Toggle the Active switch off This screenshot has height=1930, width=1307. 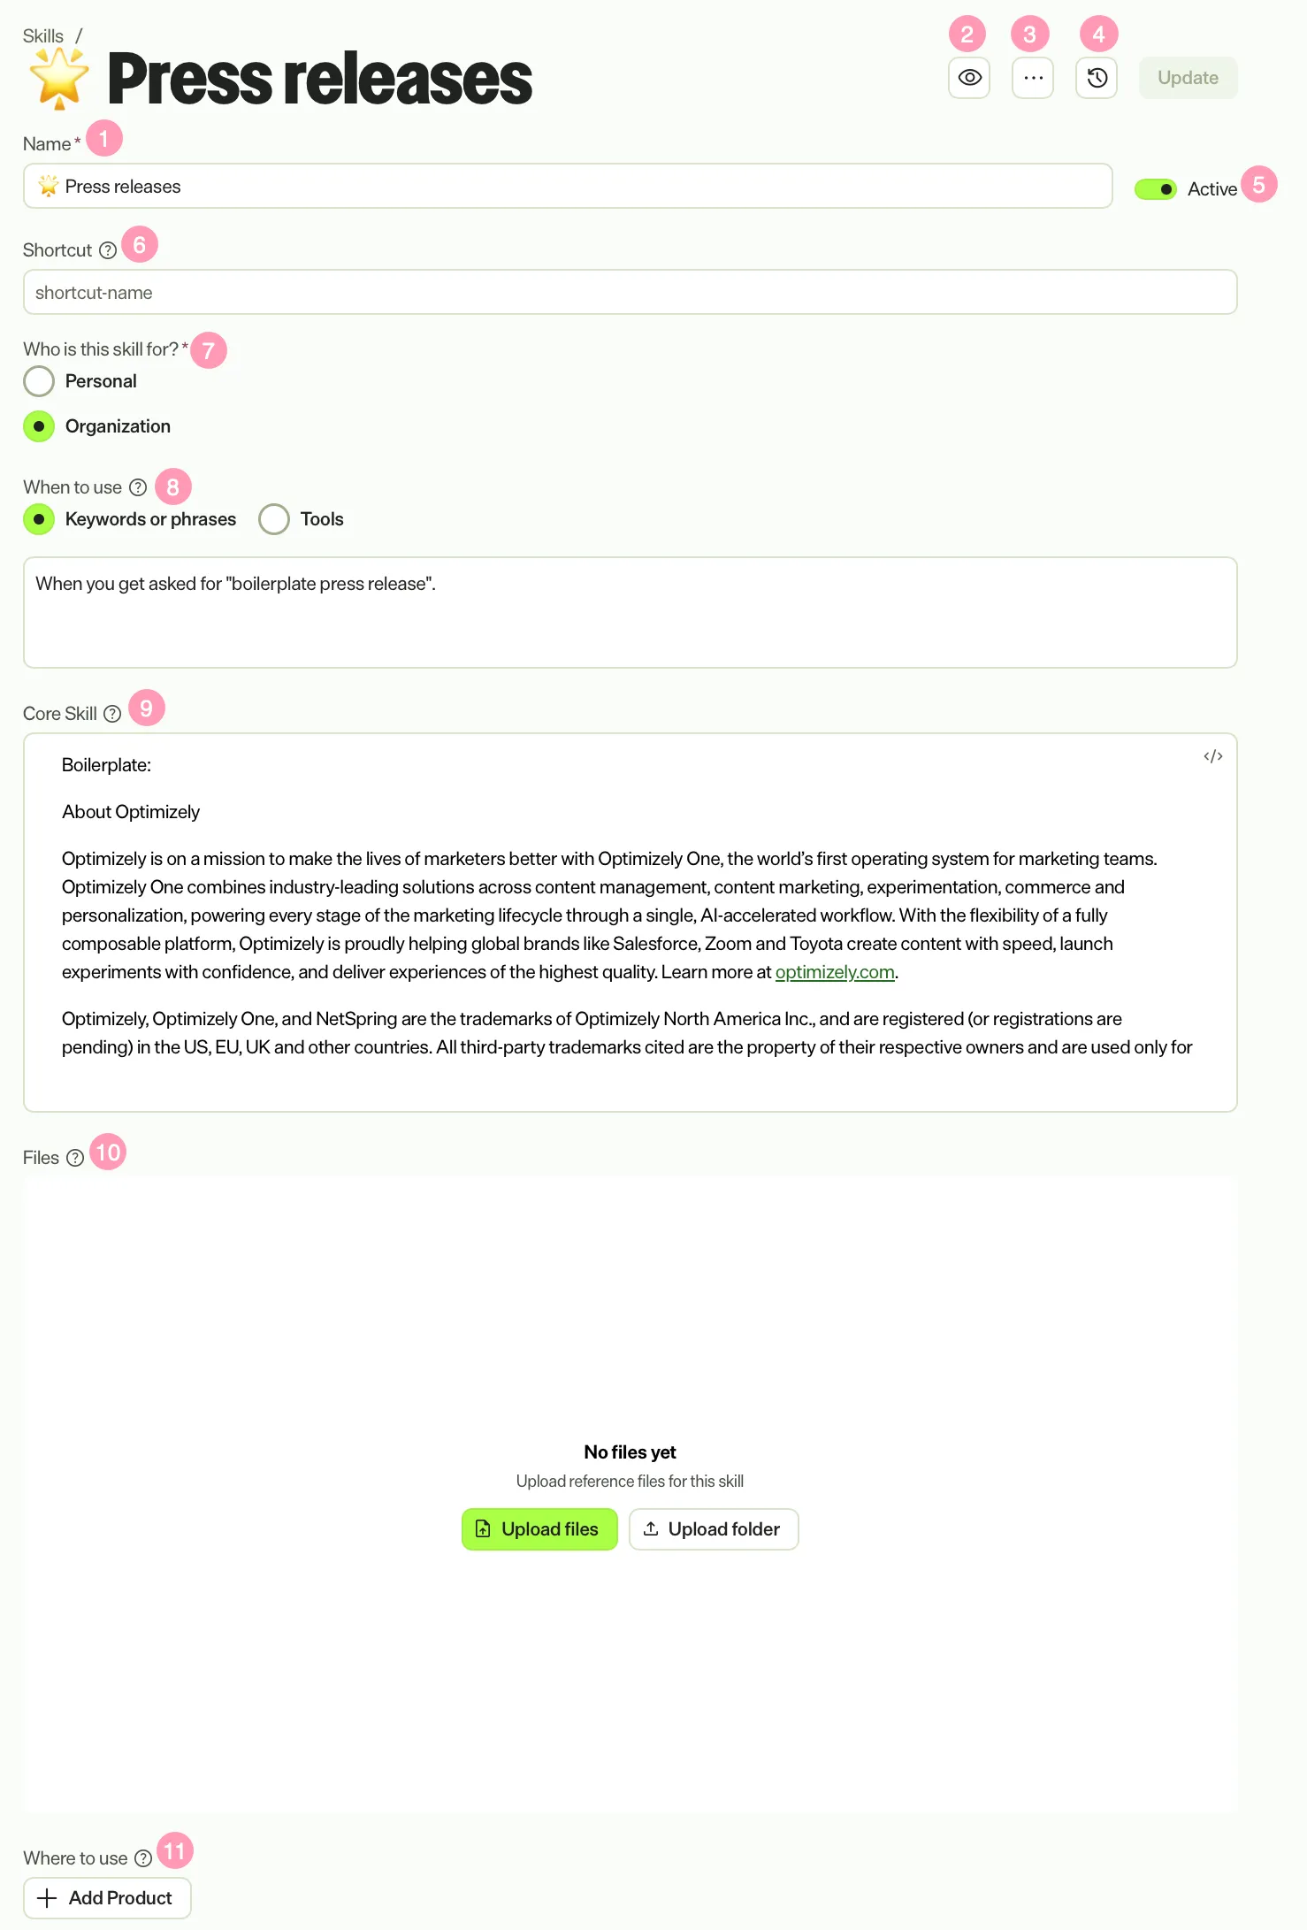(x=1156, y=189)
